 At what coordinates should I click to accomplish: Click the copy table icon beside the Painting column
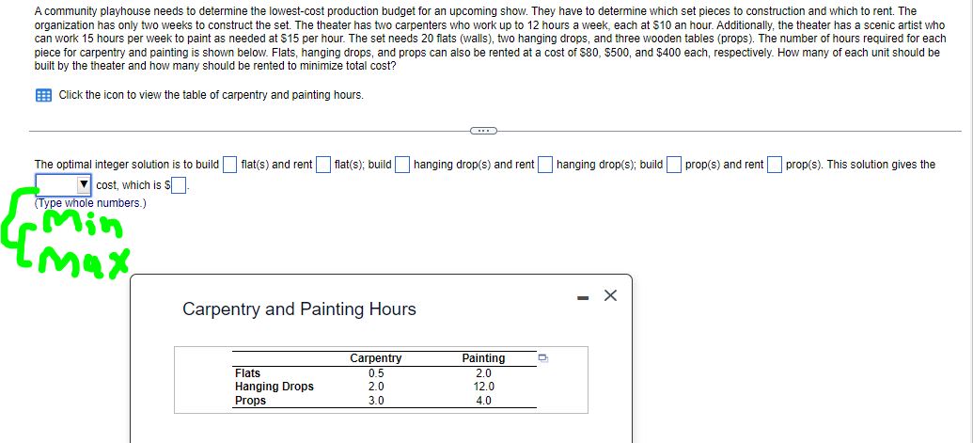(x=543, y=358)
